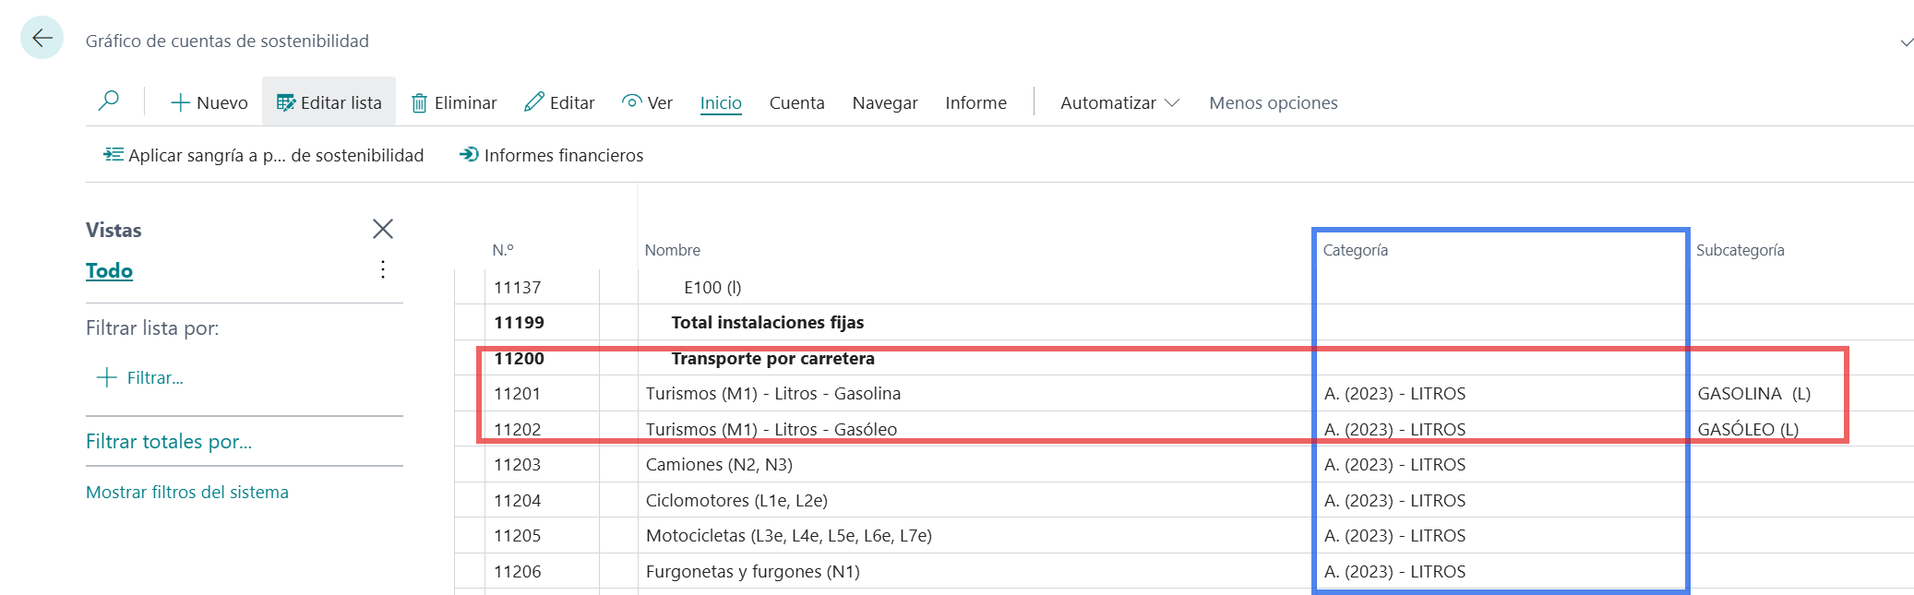The image size is (1914, 595).
Task: Click category cell for row 11201
Action: click(x=1395, y=393)
